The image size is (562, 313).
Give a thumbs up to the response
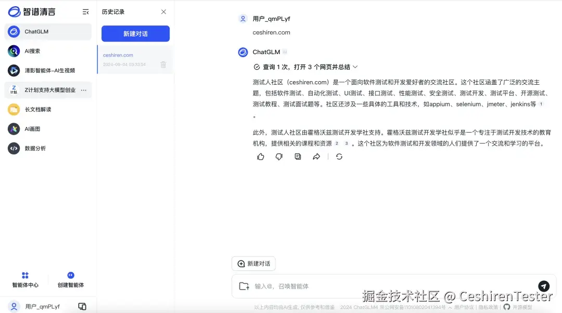260,156
